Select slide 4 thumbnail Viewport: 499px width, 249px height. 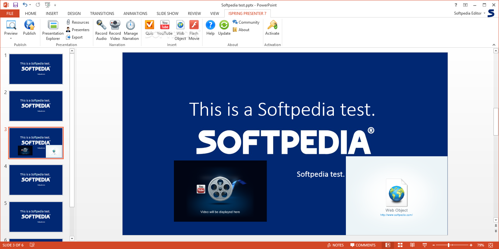36,180
